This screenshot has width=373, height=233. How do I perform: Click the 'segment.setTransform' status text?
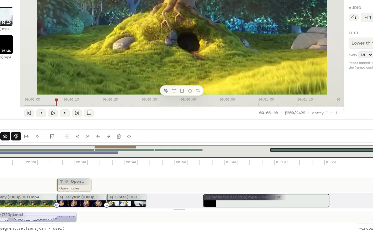coord(23,228)
